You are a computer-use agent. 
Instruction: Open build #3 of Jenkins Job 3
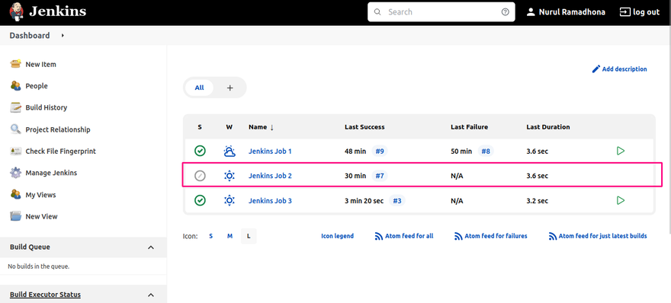pos(396,200)
